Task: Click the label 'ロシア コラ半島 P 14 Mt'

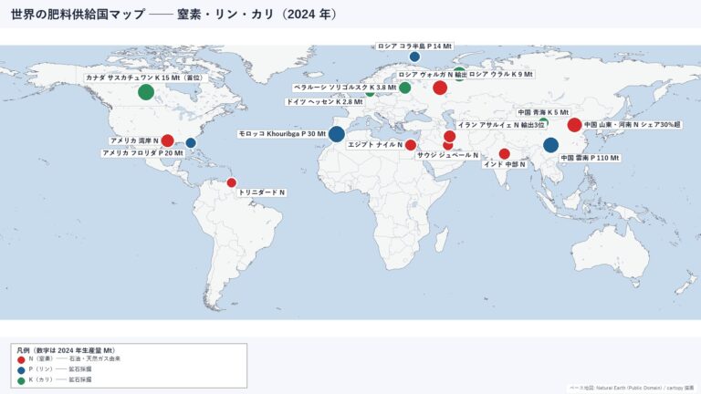Action: click(414, 46)
